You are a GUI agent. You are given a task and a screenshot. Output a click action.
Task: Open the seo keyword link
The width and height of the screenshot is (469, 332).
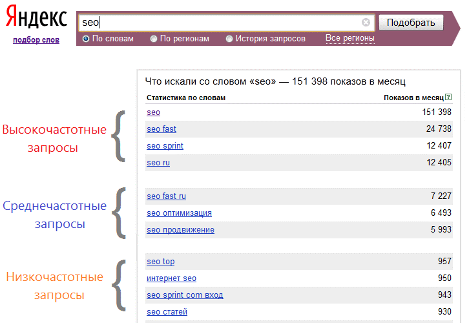(154, 112)
